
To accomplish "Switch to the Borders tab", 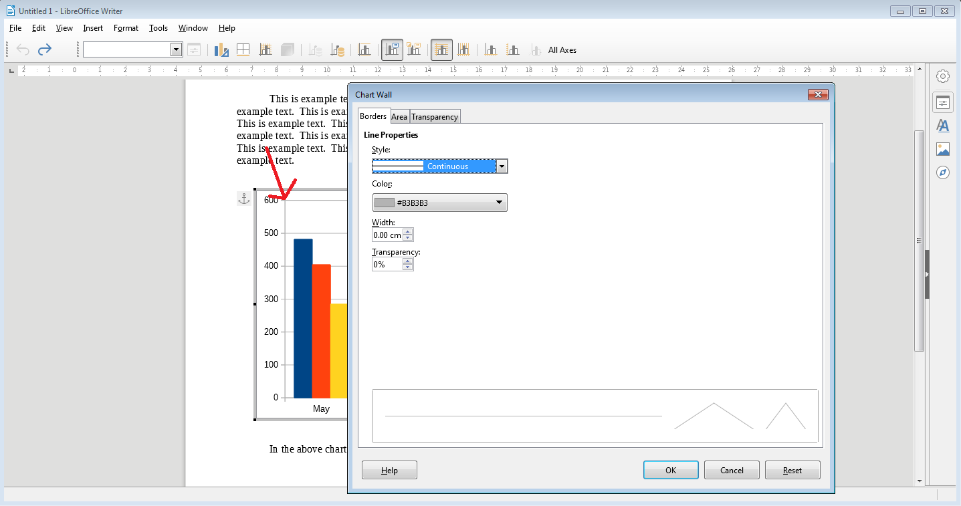I will (373, 116).
